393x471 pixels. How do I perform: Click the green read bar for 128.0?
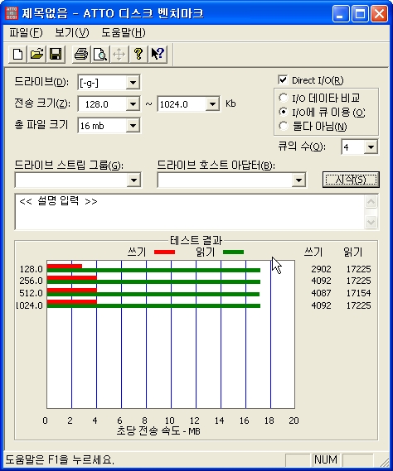153,271
